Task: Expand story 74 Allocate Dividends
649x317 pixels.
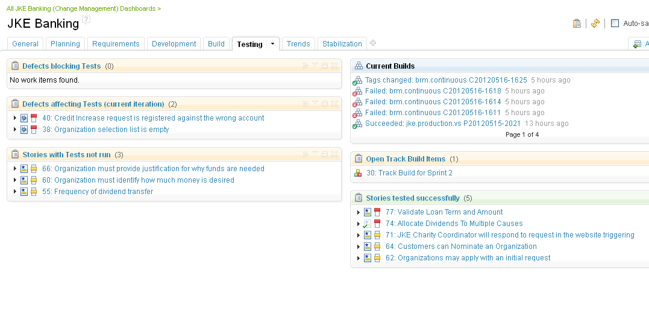Action: pos(359,224)
